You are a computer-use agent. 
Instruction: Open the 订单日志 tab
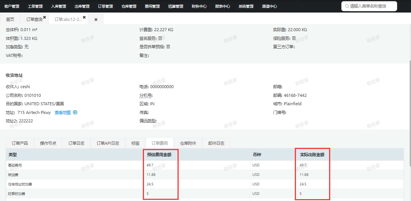pyautogui.click(x=76, y=143)
